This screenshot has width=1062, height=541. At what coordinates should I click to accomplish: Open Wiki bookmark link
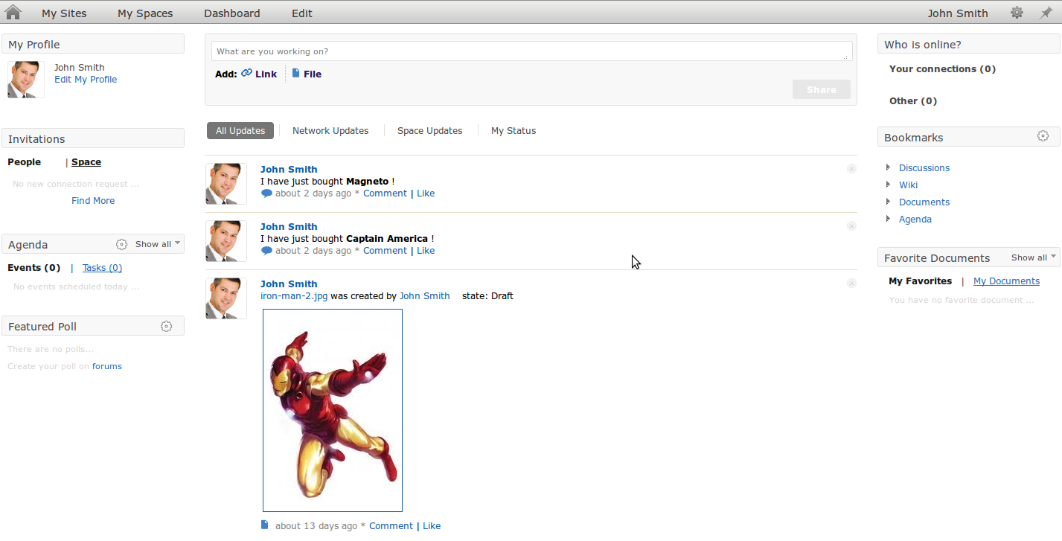click(x=908, y=185)
